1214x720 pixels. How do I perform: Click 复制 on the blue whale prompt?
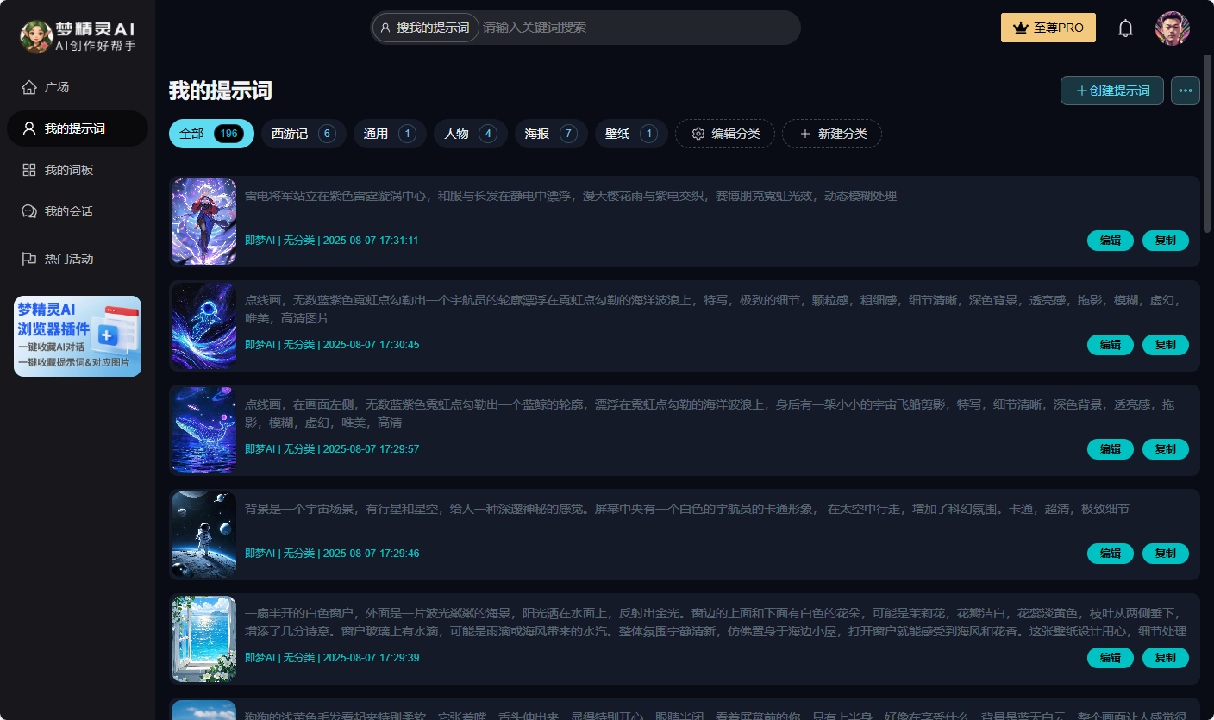1166,449
